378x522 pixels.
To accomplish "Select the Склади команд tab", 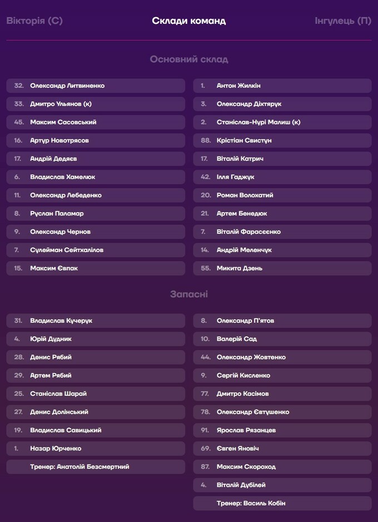I will (x=189, y=21).
